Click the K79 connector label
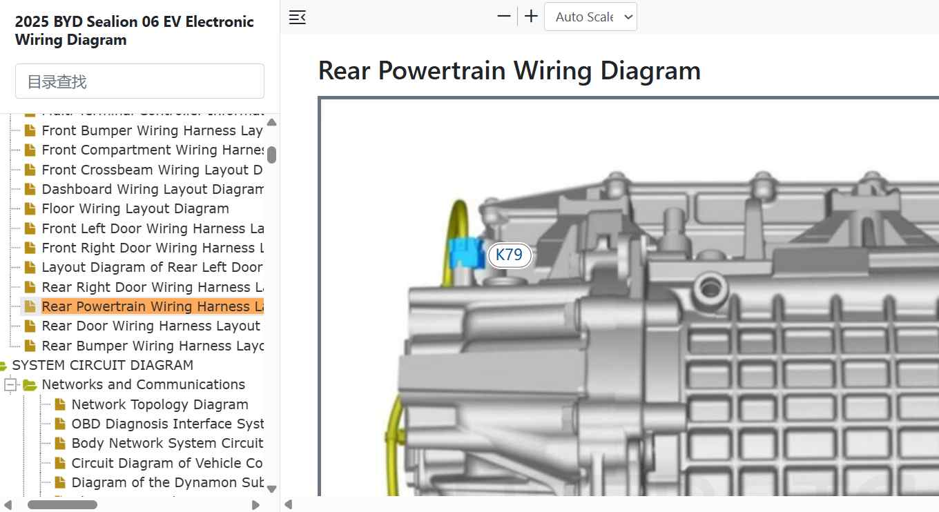The image size is (939, 512). pyautogui.click(x=510, y=255)
